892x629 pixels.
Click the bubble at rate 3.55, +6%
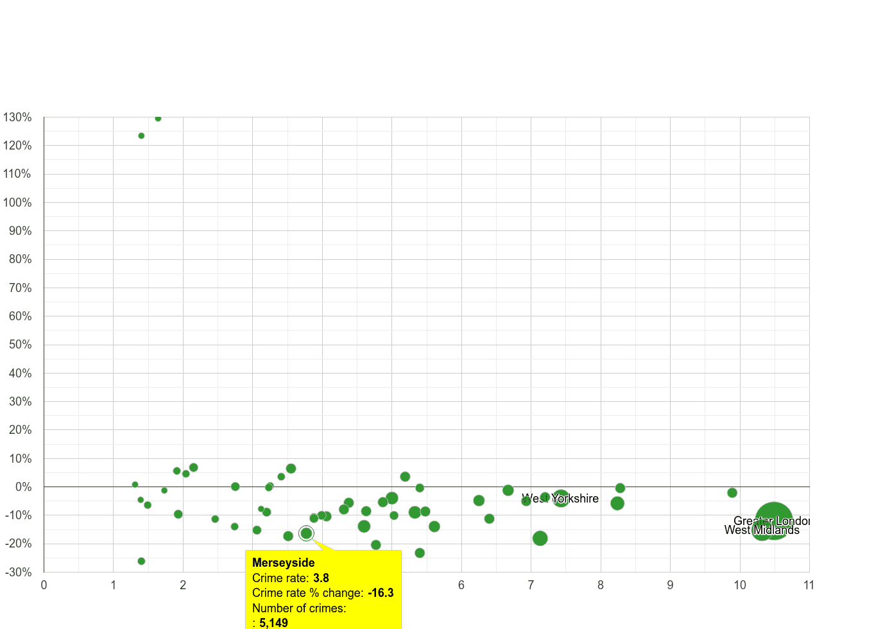[x=291, y=469]
